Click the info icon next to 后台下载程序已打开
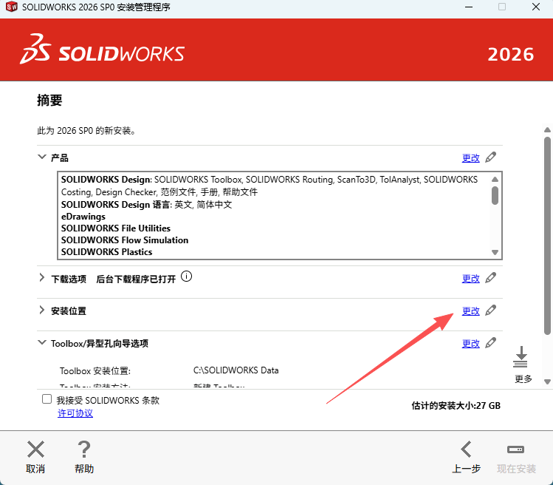 click(187, 277)
